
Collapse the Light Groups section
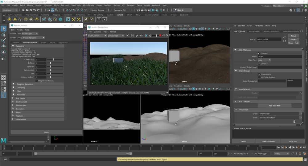(268, 71)
